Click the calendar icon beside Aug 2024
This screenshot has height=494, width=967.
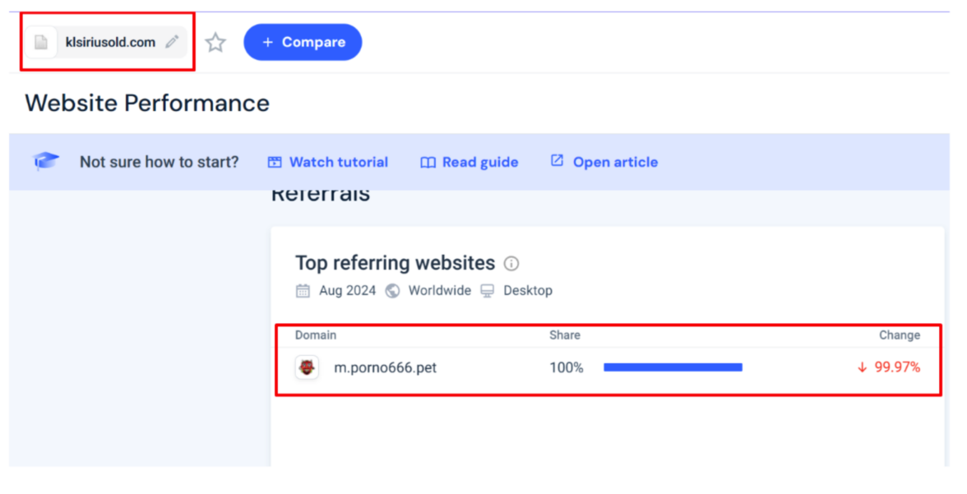pos(303,291)
